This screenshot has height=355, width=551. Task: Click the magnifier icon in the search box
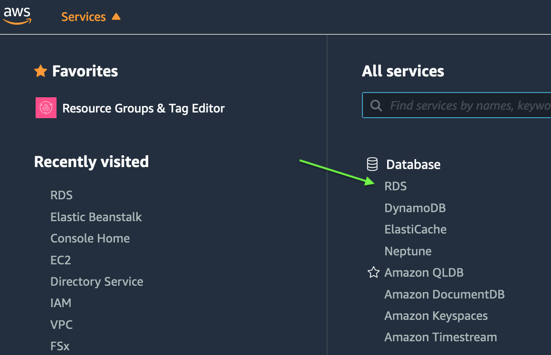tap(376, 105)
